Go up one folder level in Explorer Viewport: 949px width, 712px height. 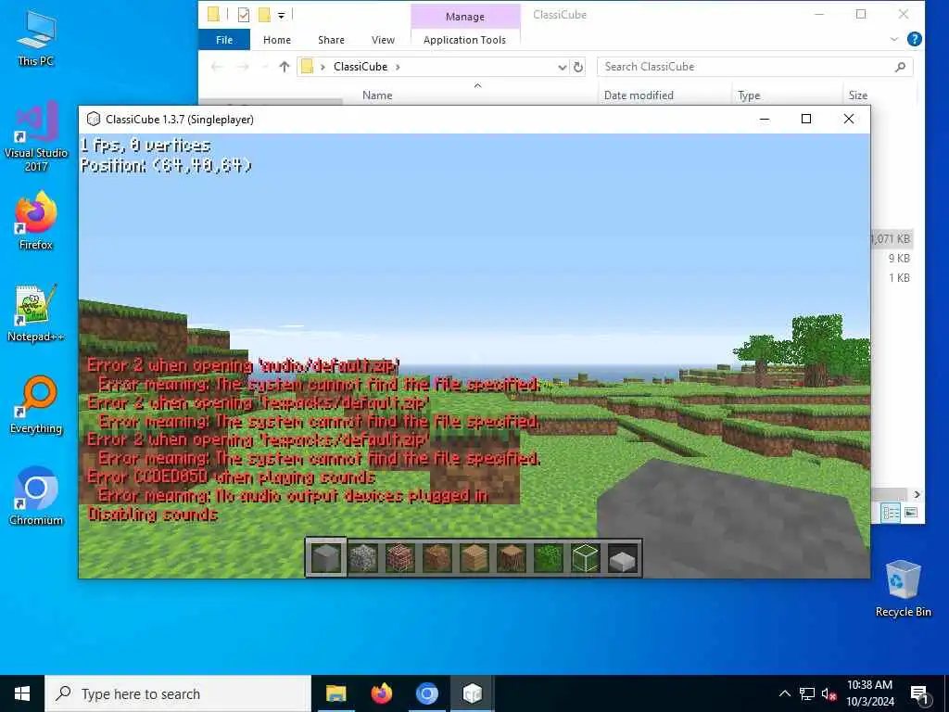(x=284, y=67)
